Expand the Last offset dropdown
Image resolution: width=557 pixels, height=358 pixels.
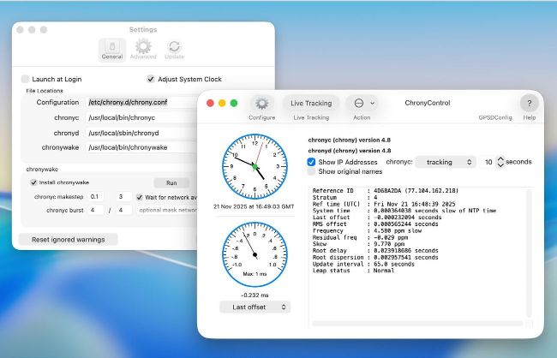pos(255,307)
